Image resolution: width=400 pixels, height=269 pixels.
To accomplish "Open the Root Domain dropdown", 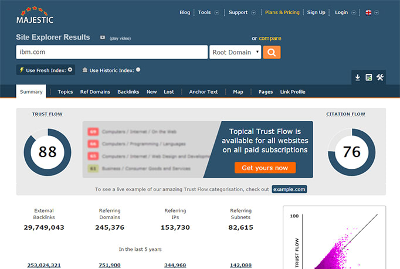I will (235, 52).
